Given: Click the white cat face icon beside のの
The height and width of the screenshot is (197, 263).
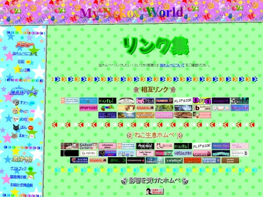Looking at the screenshot, I should click(16, 119).
